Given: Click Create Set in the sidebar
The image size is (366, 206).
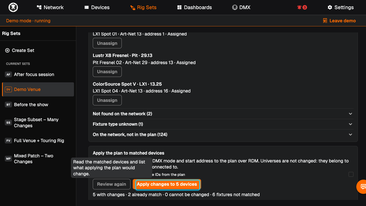Looking at the screenshot, I should point(20,50).
